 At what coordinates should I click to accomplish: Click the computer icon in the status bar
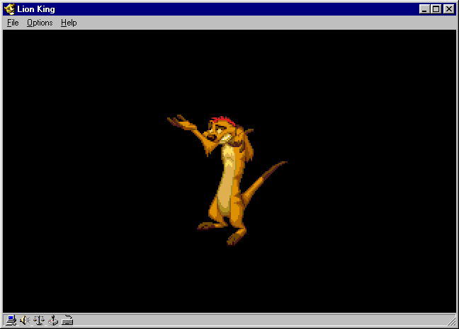(x=11, y=321)
